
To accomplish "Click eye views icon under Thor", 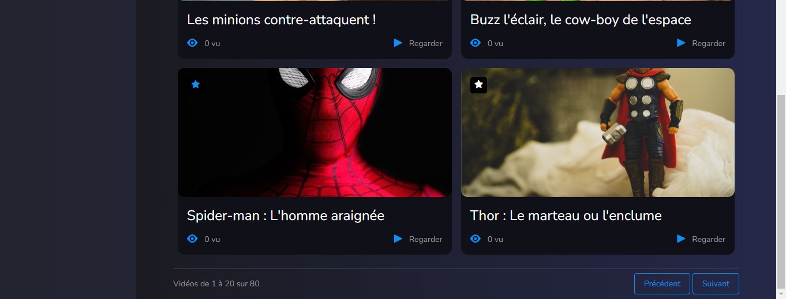I will (476, 239).
